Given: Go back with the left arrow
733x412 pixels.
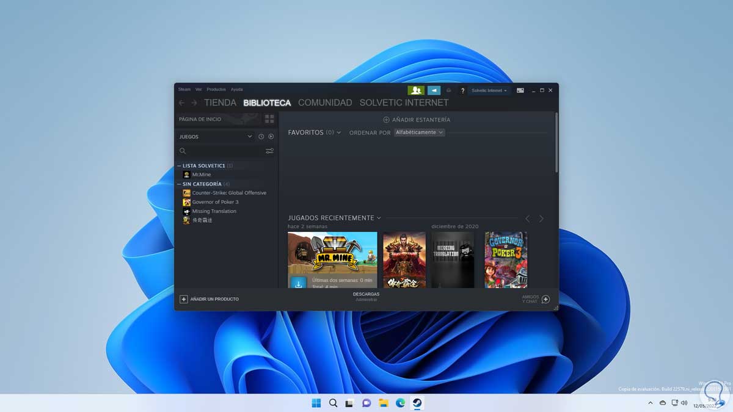Looking at the screenshot, I should (181, 103).
